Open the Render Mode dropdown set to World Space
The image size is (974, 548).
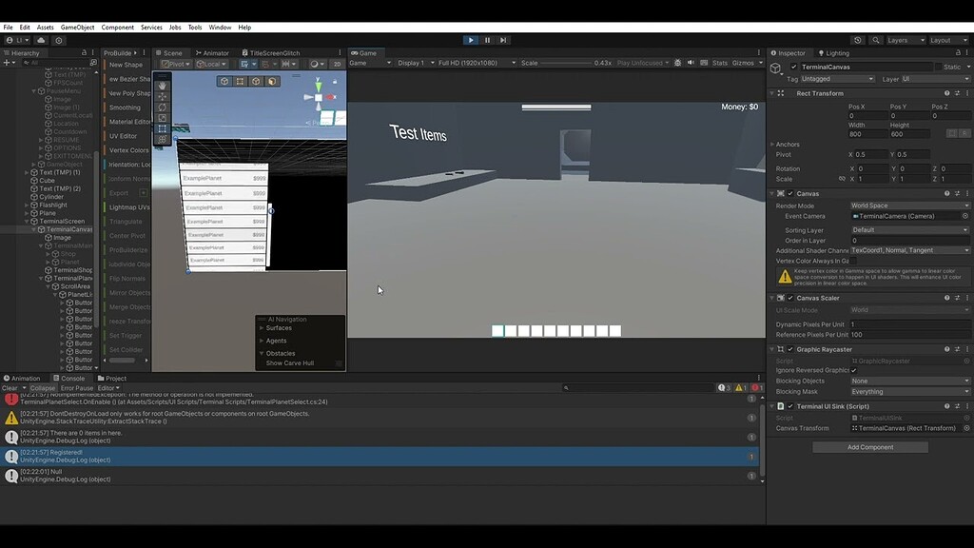908,205
